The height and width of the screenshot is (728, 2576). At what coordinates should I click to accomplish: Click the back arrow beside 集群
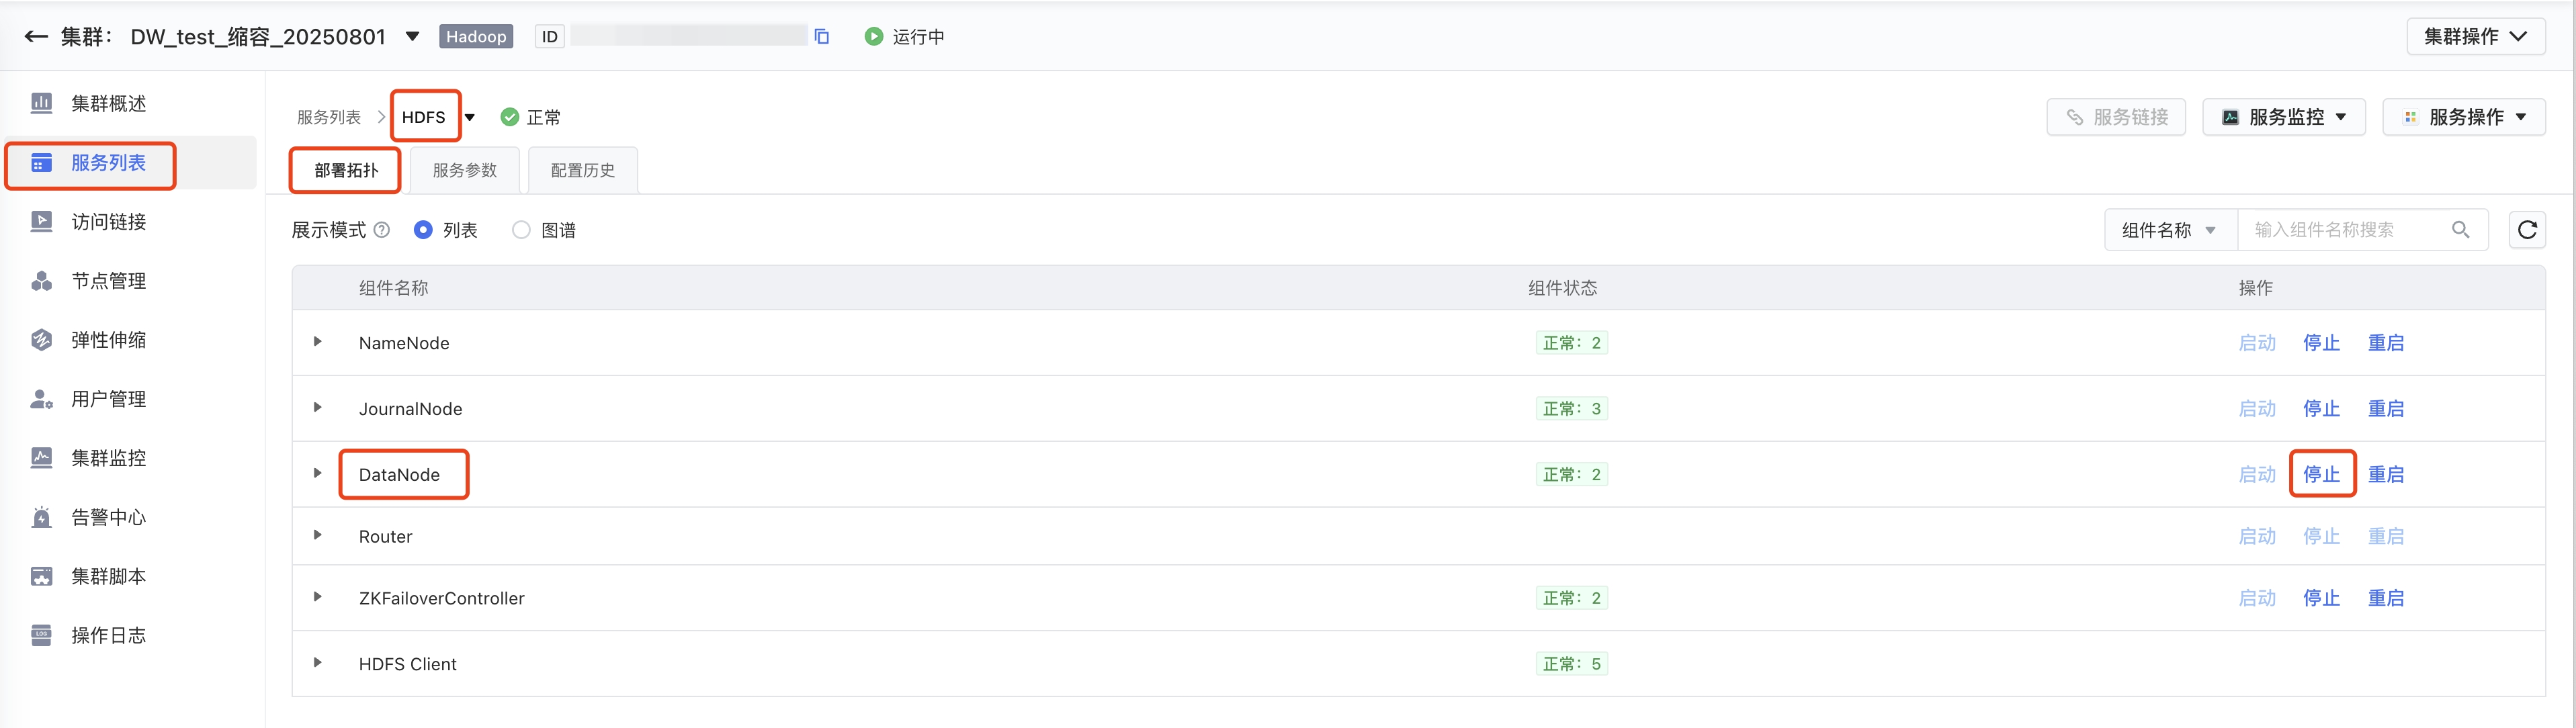point(36,37)
